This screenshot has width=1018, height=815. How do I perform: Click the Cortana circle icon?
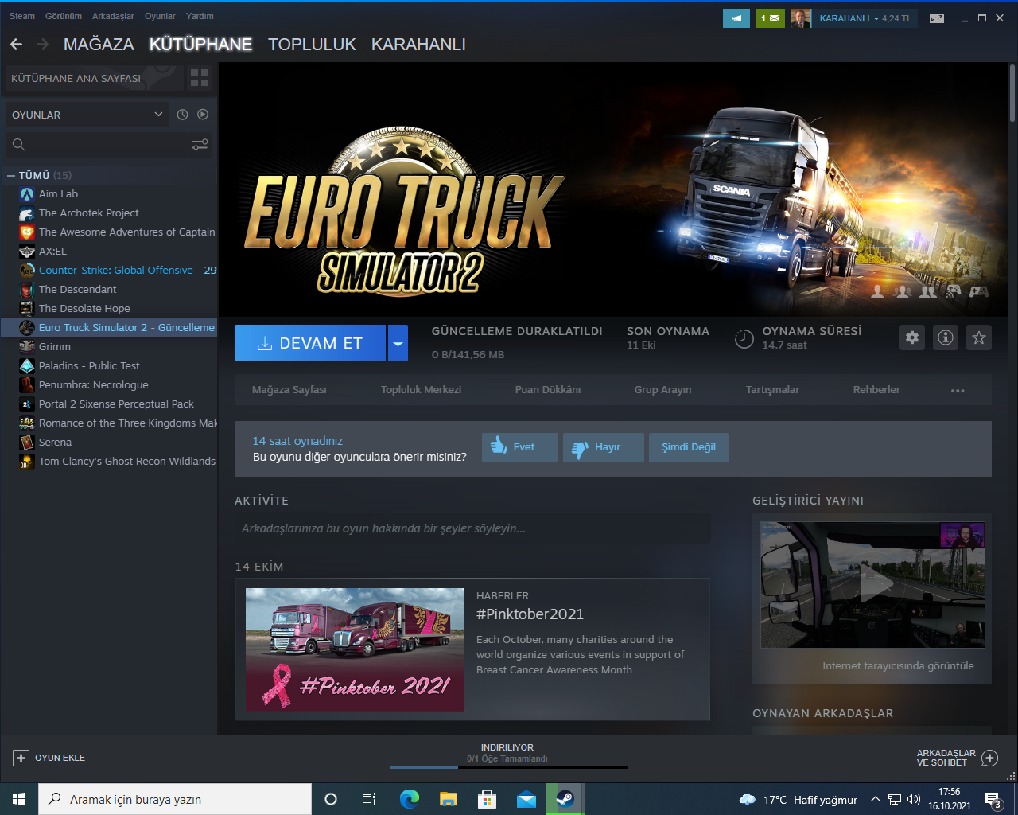(331, 799)
